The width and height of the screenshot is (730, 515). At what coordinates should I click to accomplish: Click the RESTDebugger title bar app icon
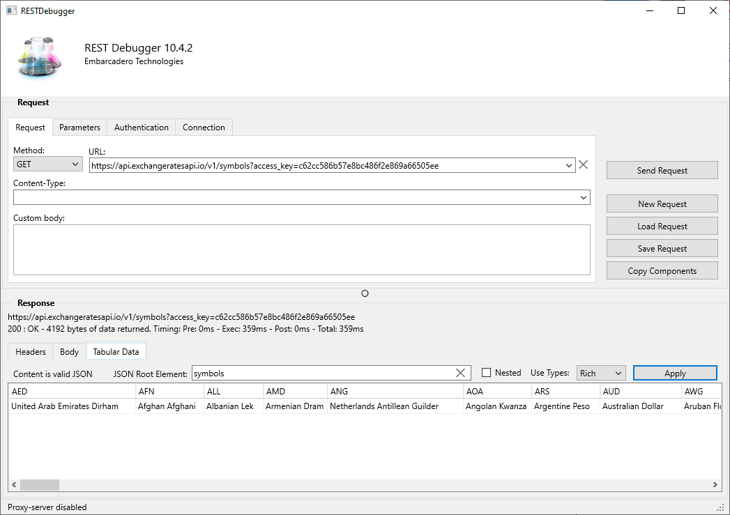pyautogui.click(x=11, y=10)
